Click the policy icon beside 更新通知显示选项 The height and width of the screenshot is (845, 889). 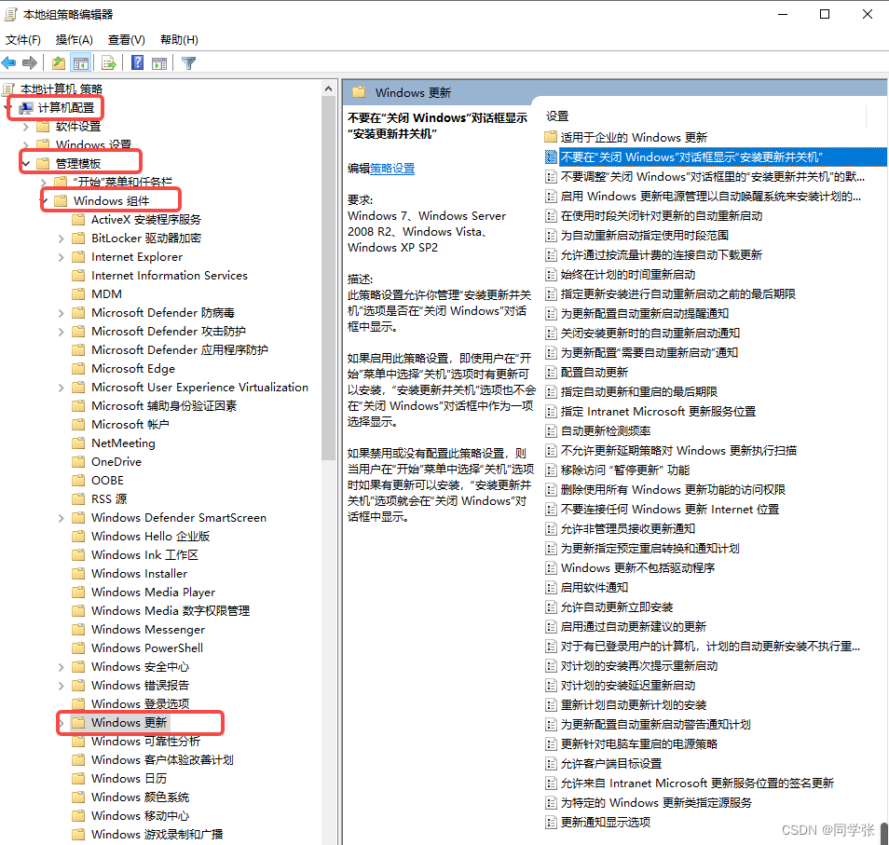pos(551,823)
